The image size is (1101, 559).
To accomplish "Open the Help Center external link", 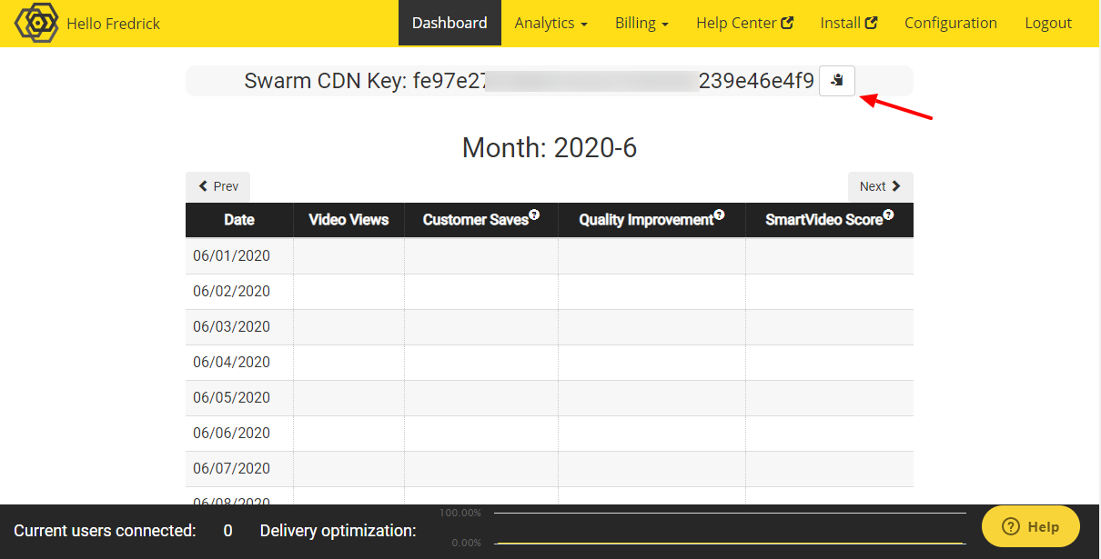I will click(x=744, y=23).
